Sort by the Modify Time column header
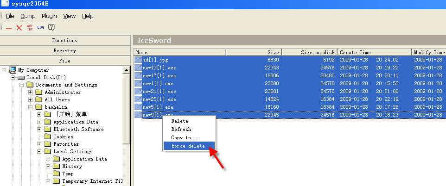This screenshot has height=186, width=446. click(x=429, y=52)
